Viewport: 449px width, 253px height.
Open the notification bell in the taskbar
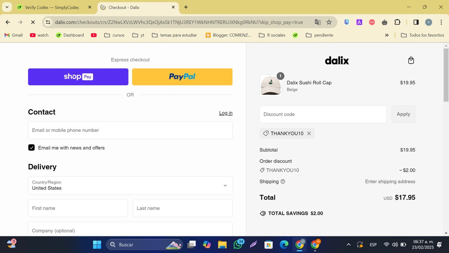click(x=439, y=245)
